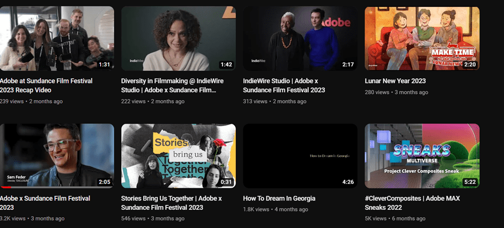The image size is (504, 228).
Task: Click the red watch-progress bar on Sam Feder video
Action: 5,187
